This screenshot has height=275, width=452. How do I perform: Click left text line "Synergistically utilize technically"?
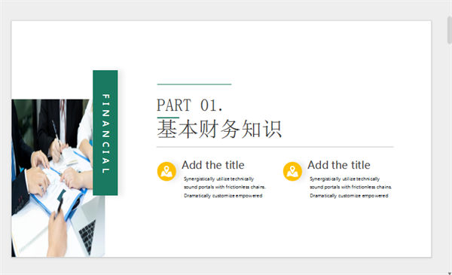tap(218, 179)
